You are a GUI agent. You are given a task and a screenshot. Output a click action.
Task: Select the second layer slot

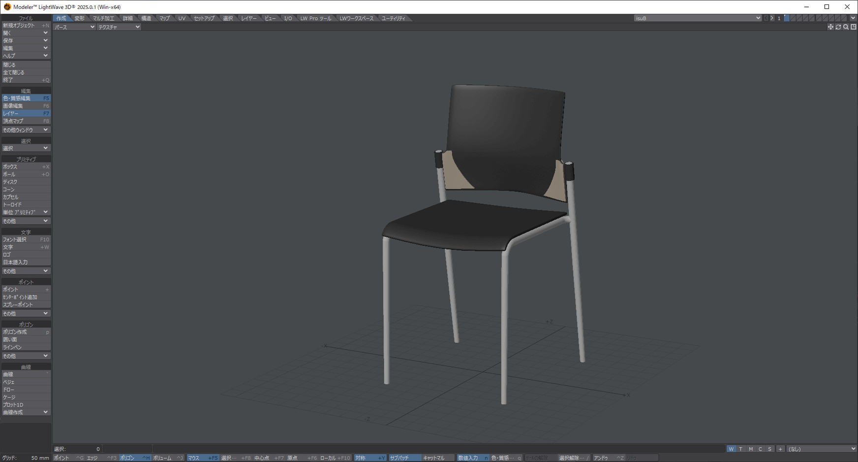[x=793, y=18]
